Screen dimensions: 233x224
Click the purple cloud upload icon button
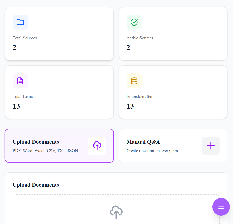(x=97, y=146)
